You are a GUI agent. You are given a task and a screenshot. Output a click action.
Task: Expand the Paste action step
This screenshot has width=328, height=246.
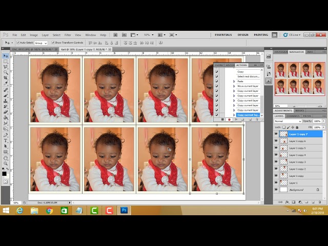point(234,81)
